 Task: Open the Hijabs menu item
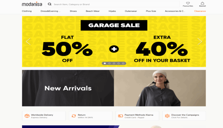point(112,11)
